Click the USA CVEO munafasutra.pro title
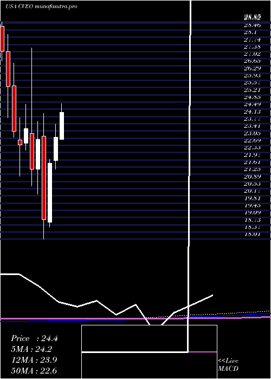Image resolution: width=271 pixels, height=379 pixels. click(41, 6)
